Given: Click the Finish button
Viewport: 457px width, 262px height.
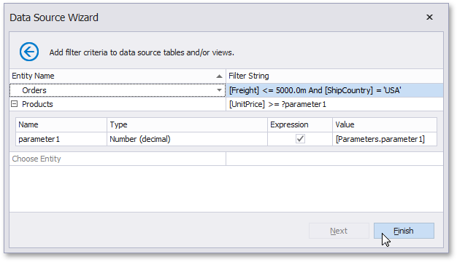Looking at the screenshot, I should pyautogui.click(x=404, y=231).
